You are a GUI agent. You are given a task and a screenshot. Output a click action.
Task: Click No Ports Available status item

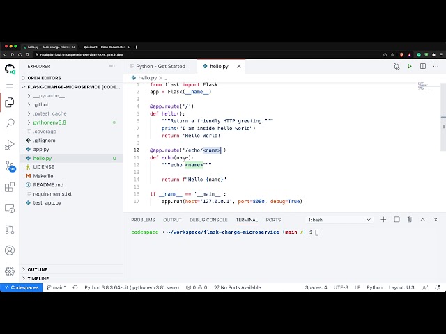point(238,287)
